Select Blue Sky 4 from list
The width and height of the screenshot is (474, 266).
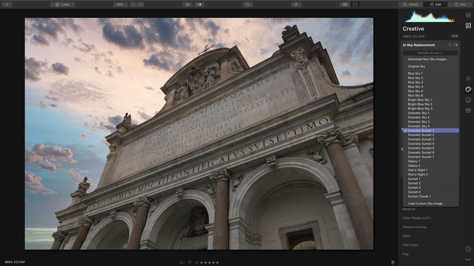click(430, 86)
